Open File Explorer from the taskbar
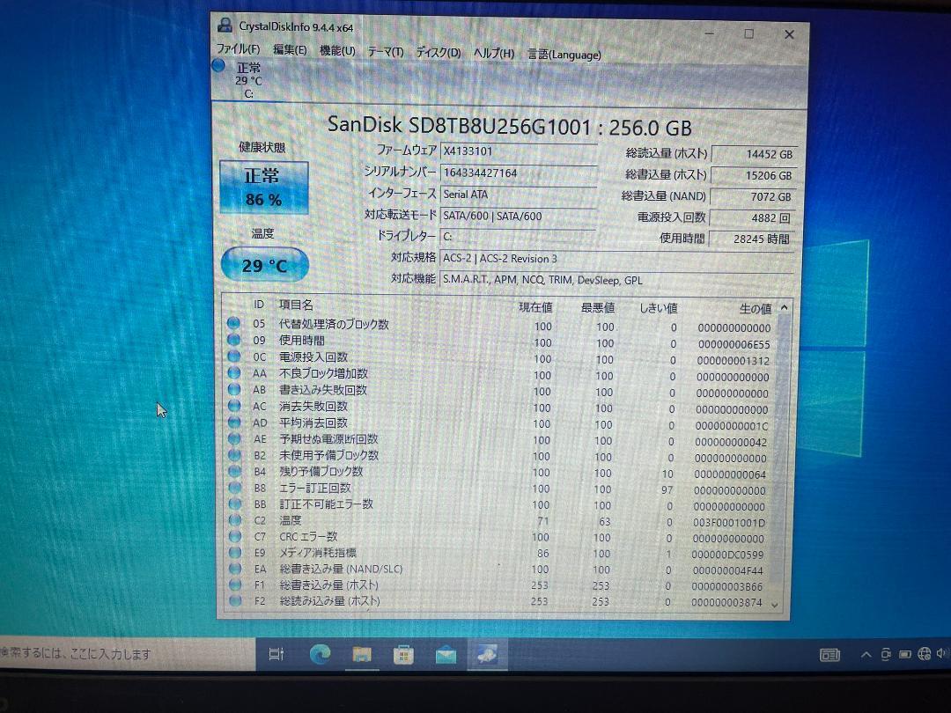The width and height of the screenshot is (951, 713). 362,654
